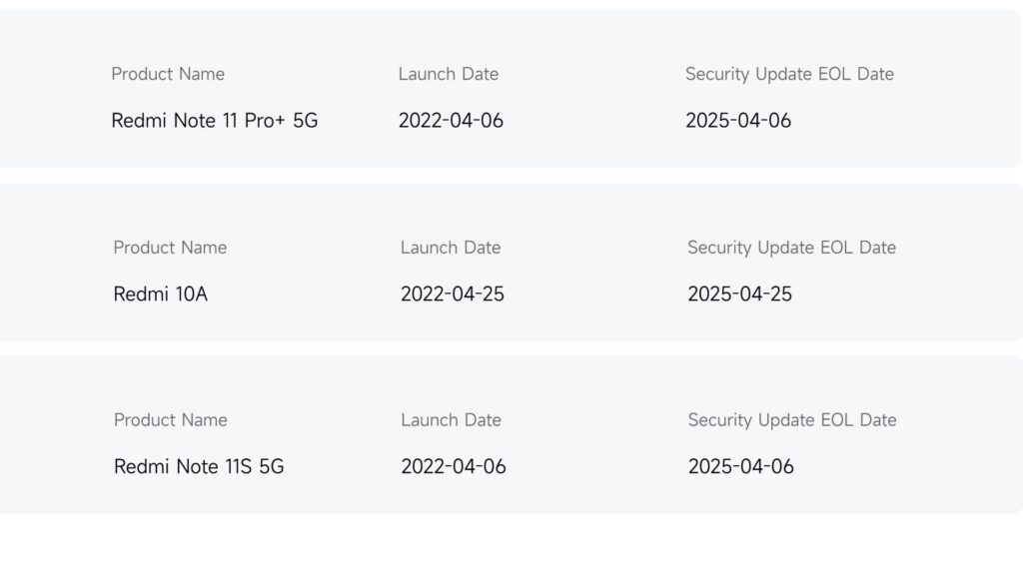The height and width of the screenshot is (575, 1023).
Task: Click Product Name label in Redmi 10A card
Action: click(170, 248)
